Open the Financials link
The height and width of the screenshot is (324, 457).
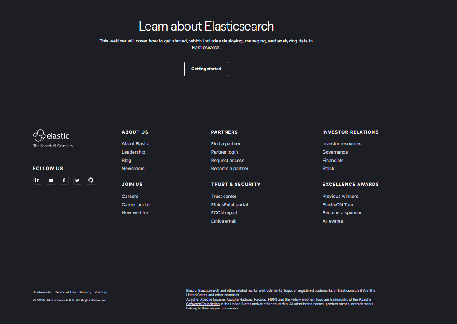pyautogui.click(x=333, y=161)
